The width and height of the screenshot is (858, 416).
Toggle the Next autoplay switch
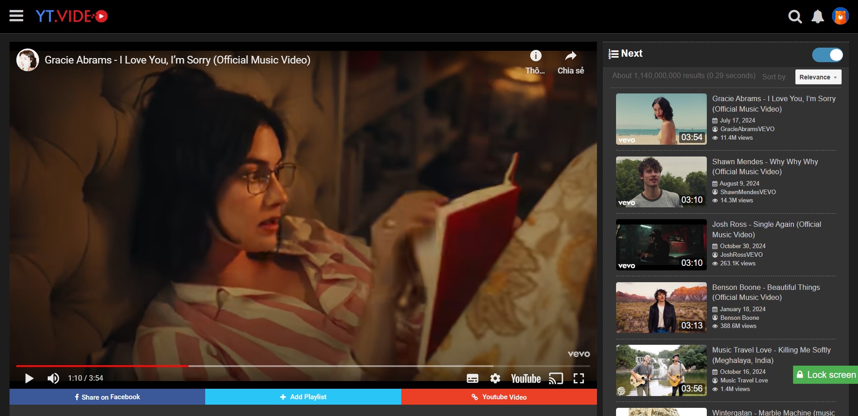827,55
